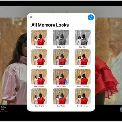This screenshot has width=122, height=122.
Task: Apply the Warm Bright look thumbnail
Action: (x=39, y=77)
